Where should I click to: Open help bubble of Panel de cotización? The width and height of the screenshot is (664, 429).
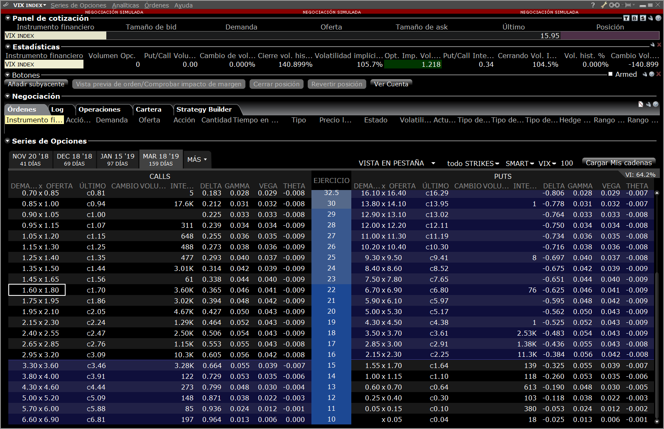coord(658,18)
